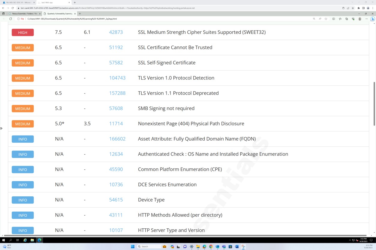376x250 pixels.
Task: Select text 'SSL Self-Signed Certificate'
Action: pyautogui.click(x=167, y=63)
